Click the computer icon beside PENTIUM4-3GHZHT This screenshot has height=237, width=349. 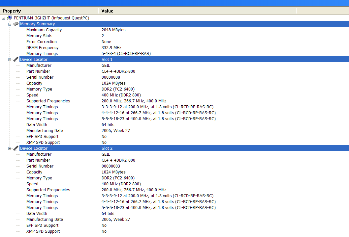click(10, 18)
